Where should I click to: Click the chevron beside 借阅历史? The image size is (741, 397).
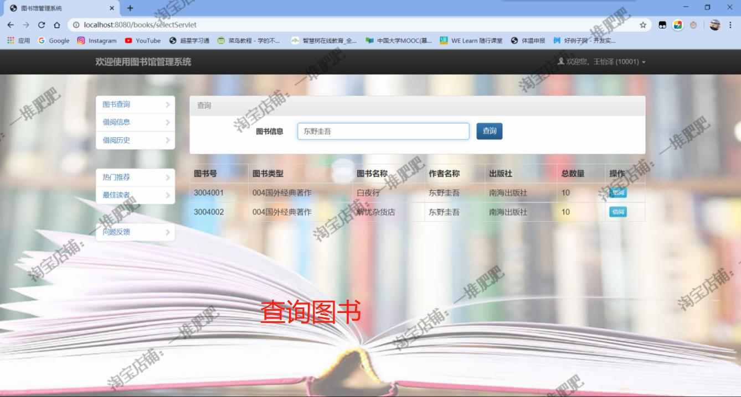click(168, 140)
